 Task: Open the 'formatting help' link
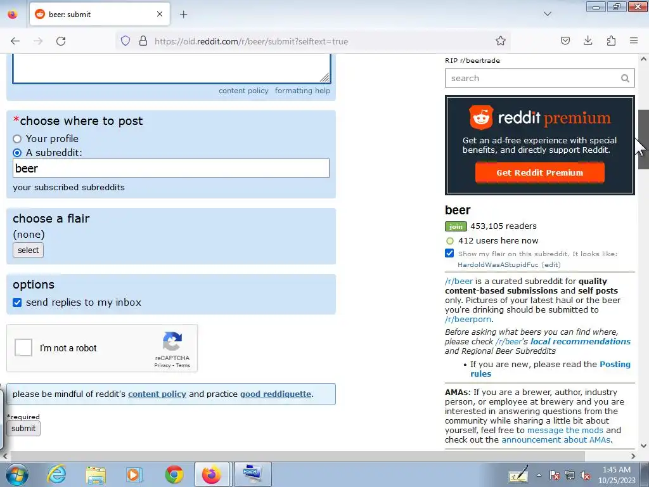(302, 91)
